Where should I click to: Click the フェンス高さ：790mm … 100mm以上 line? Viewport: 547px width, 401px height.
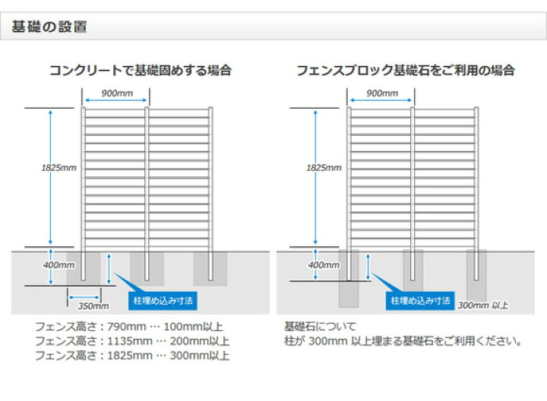coord(128,327)
